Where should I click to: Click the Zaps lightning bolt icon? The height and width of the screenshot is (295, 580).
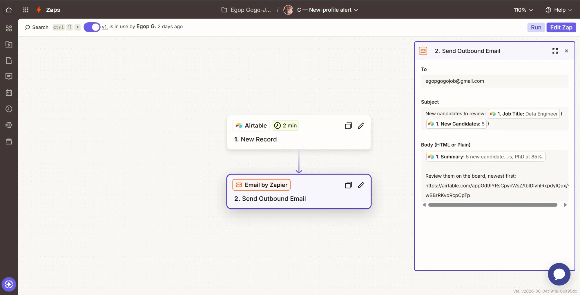39,10
